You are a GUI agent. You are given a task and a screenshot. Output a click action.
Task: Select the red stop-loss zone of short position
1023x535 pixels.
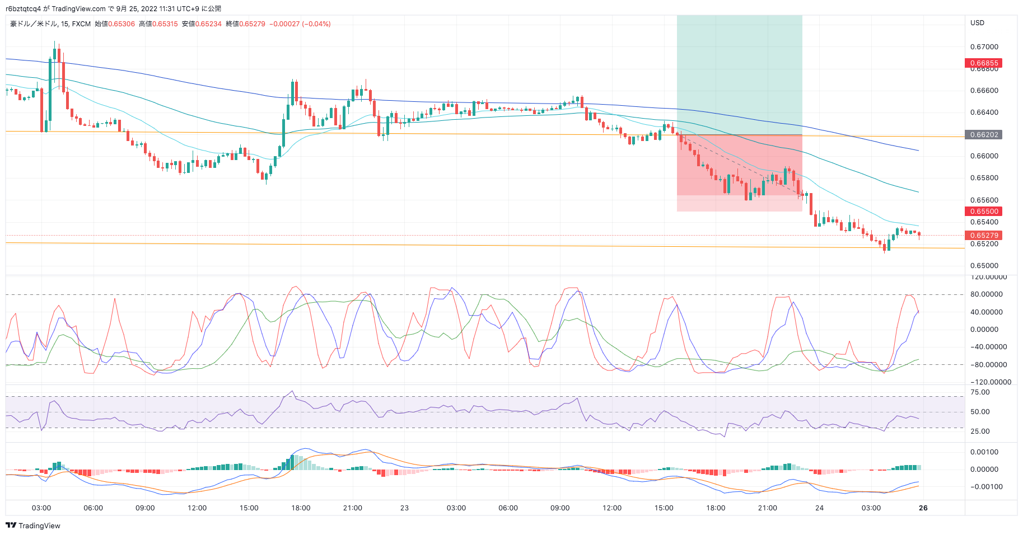[739, 173]
